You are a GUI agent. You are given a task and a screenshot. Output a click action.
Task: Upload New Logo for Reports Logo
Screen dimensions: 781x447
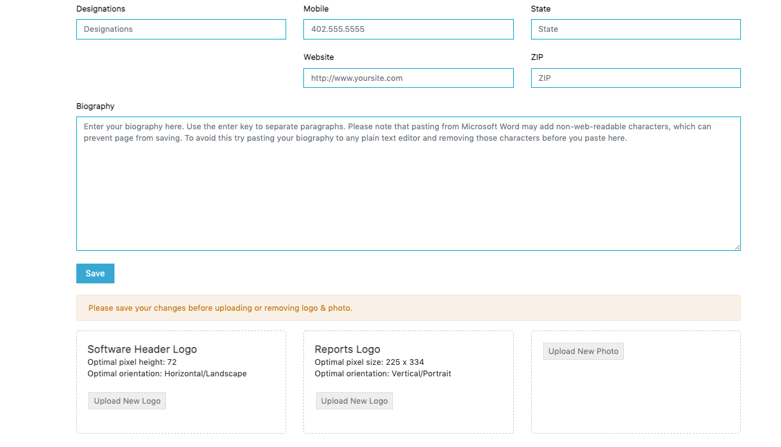click(354, 401)
